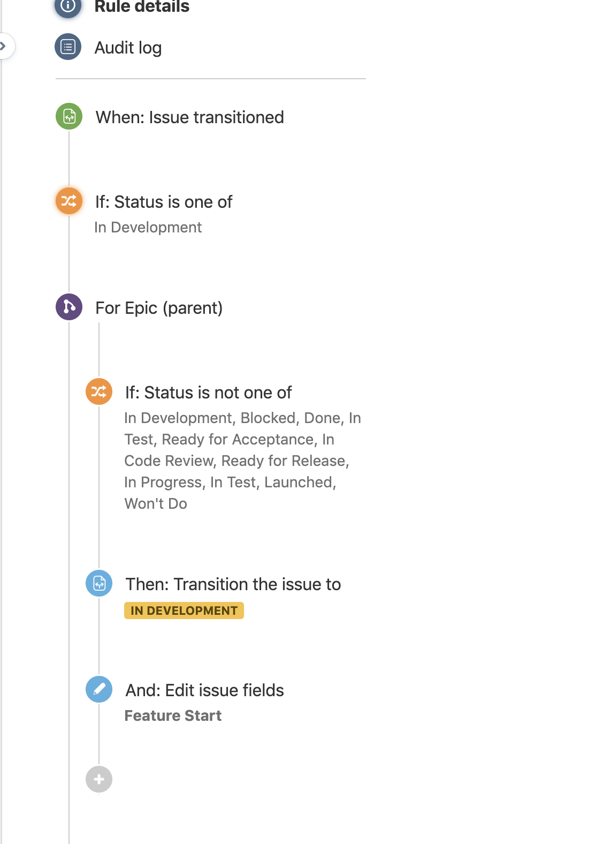This screenshot has height=844, width=610.
Task: Click the orange Status is one of condition icon
Action: pos(69,201)
